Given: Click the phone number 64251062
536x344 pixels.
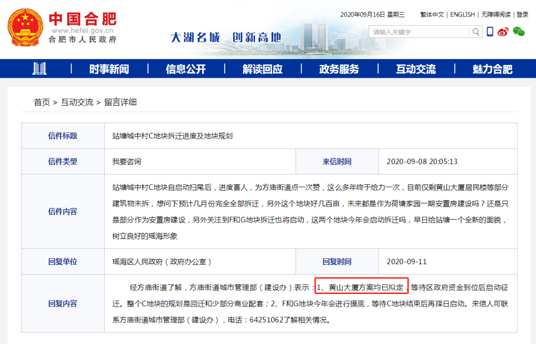Looking at the screenshot, I should tap(267, 320).
